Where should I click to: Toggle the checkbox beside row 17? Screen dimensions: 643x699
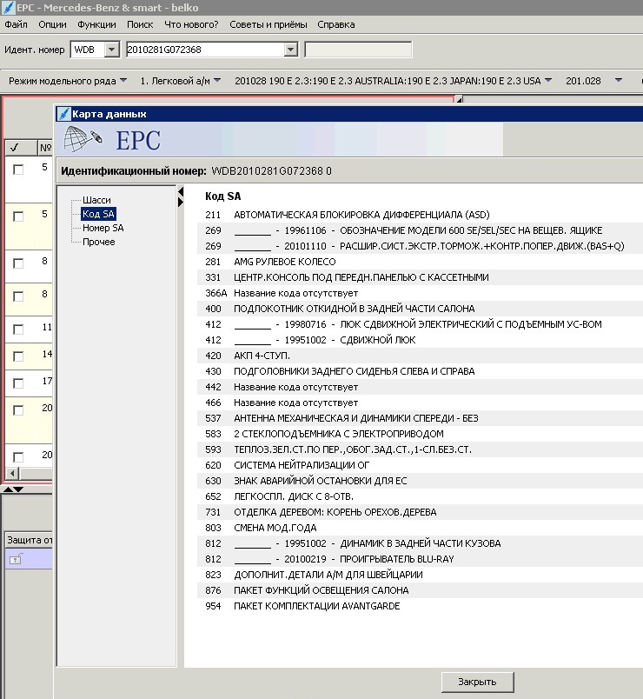[x=18, y=383]
